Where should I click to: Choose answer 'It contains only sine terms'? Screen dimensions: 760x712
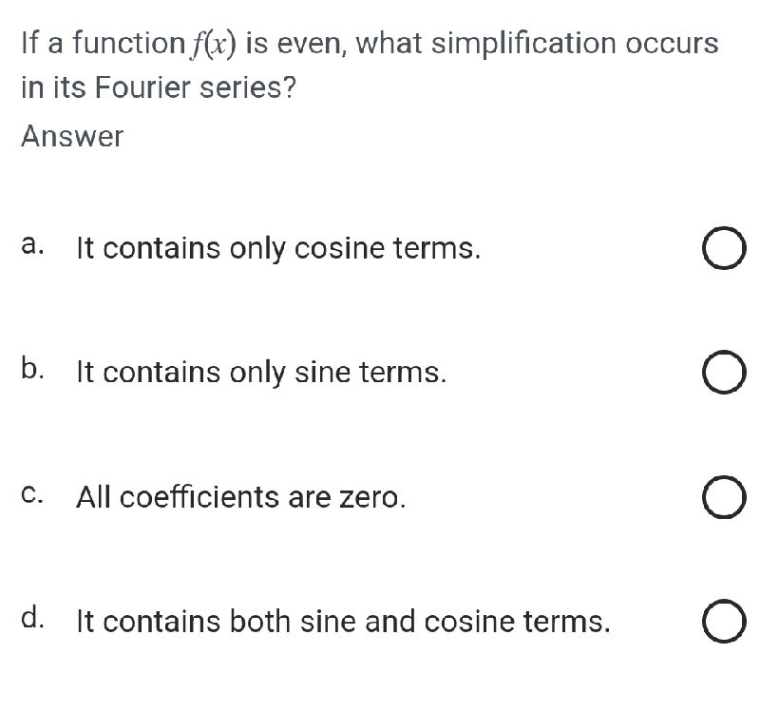(723, 373)
